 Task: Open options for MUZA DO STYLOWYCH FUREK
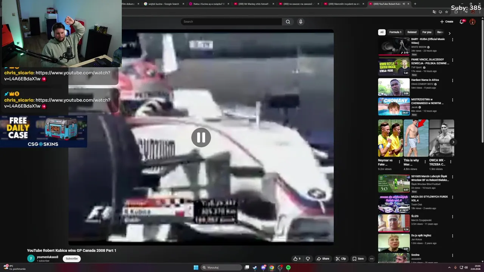coord(452,197)
